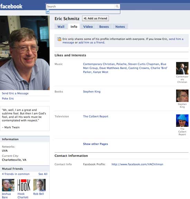Open the Casting Crowns link
This screenshot has width=190, height=199.
(139, 68)
